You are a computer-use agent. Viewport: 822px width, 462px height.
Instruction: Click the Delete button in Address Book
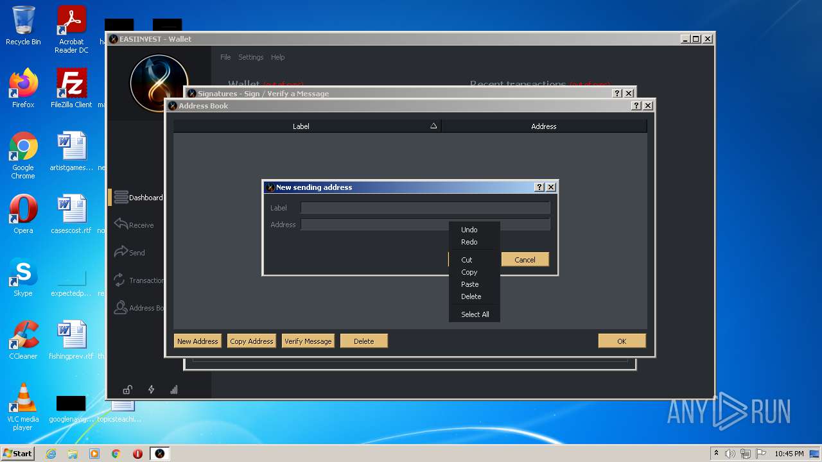pos(364,341)
